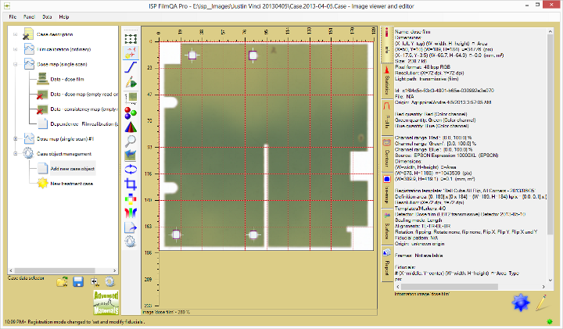Viewport: 563px width, 329px height.
Task: Click the small icon between save and gear
Action: tap(95, 282)
